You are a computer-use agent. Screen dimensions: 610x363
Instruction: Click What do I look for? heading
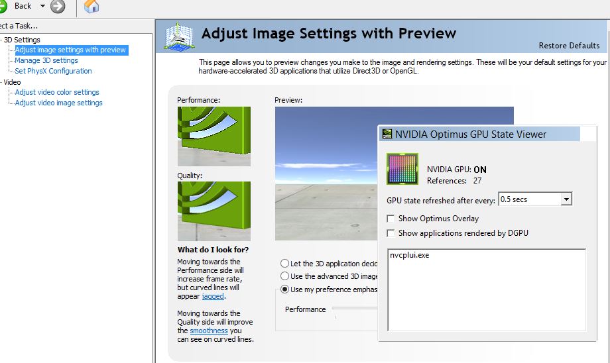[x=213, y=250]
